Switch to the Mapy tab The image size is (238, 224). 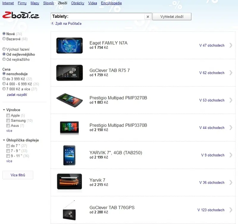[x=35, y=3]
